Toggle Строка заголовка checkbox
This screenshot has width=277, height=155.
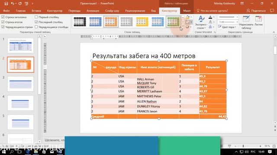pyautogui.click(x=3, y=17)
